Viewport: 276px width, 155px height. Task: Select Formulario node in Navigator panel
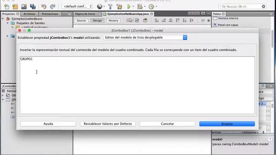tap(11, 91)
